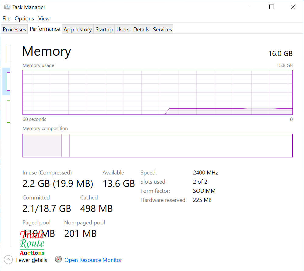
Task: Click the Memory usage graph
Action: [x=157, y=92]
